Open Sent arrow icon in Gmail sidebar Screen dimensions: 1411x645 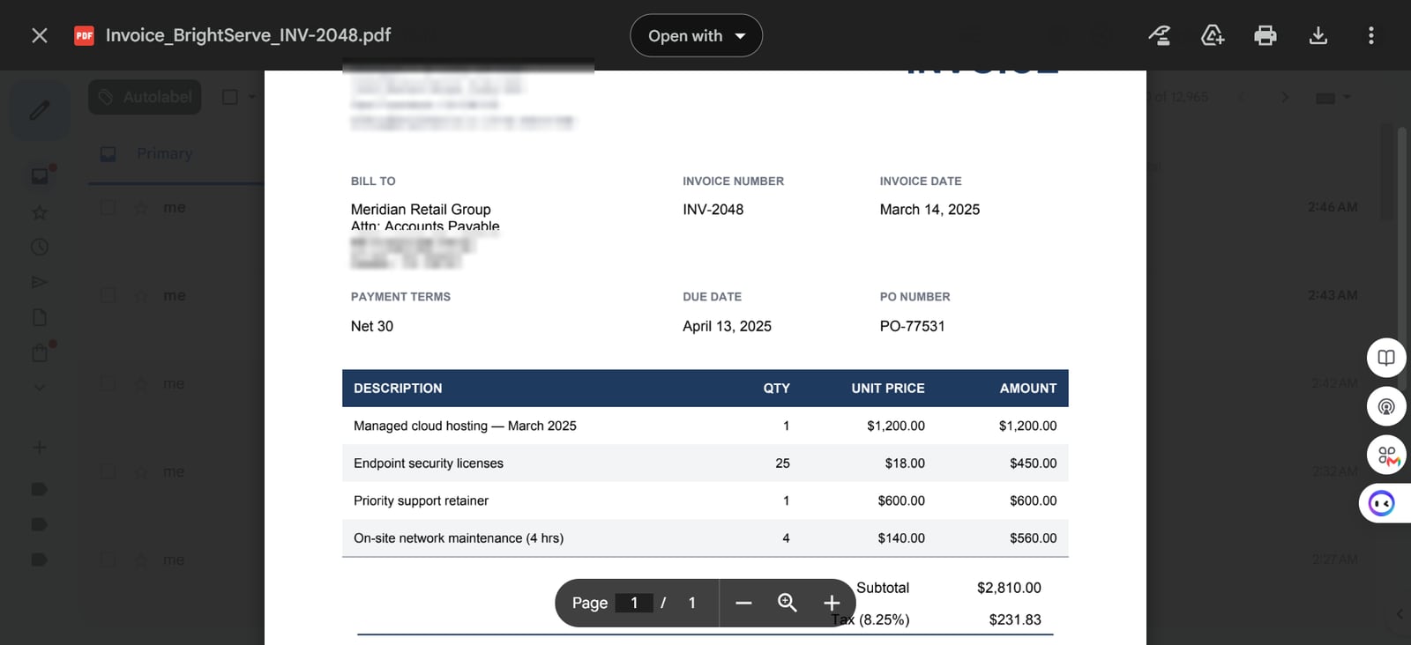pos(40,282)
